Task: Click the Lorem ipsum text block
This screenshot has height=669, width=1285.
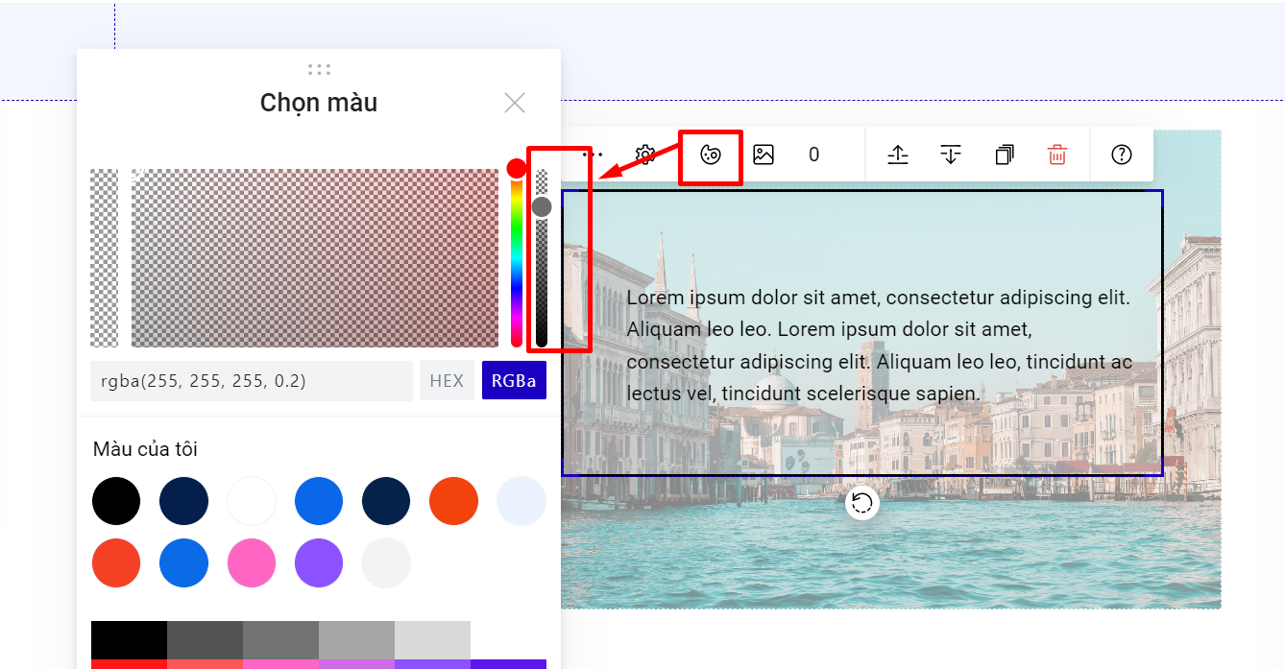Action: [x=879, y=346]
